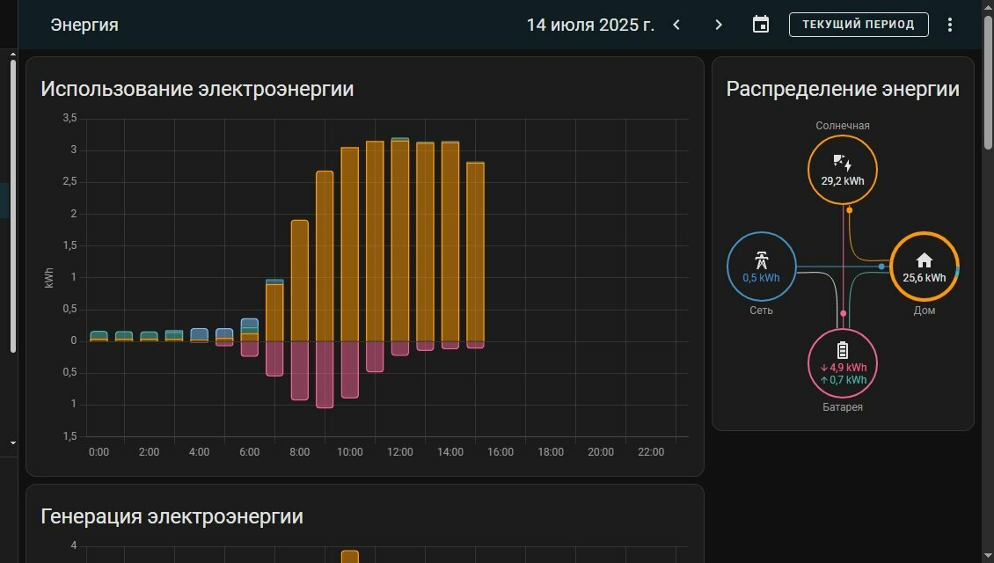Viewport: 994px width, 563px height.
Task: Select the grid Сеть transmission tower circle
Action: coord(762,267)
